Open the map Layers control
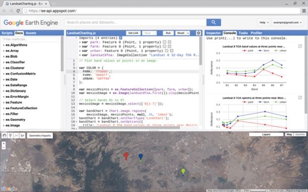Image resolution: width=308 pixels, height=192 pixels. [x=266, y=135]
